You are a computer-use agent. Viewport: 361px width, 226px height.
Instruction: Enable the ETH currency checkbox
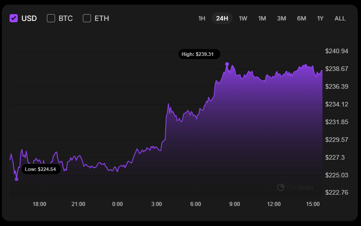(x=87, y=18)
